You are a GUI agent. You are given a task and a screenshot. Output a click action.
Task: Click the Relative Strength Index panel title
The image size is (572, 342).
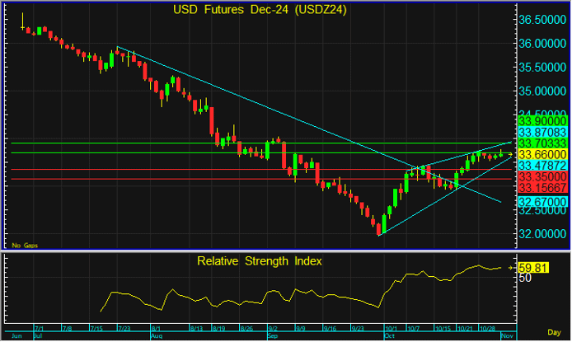click(260, 261)
